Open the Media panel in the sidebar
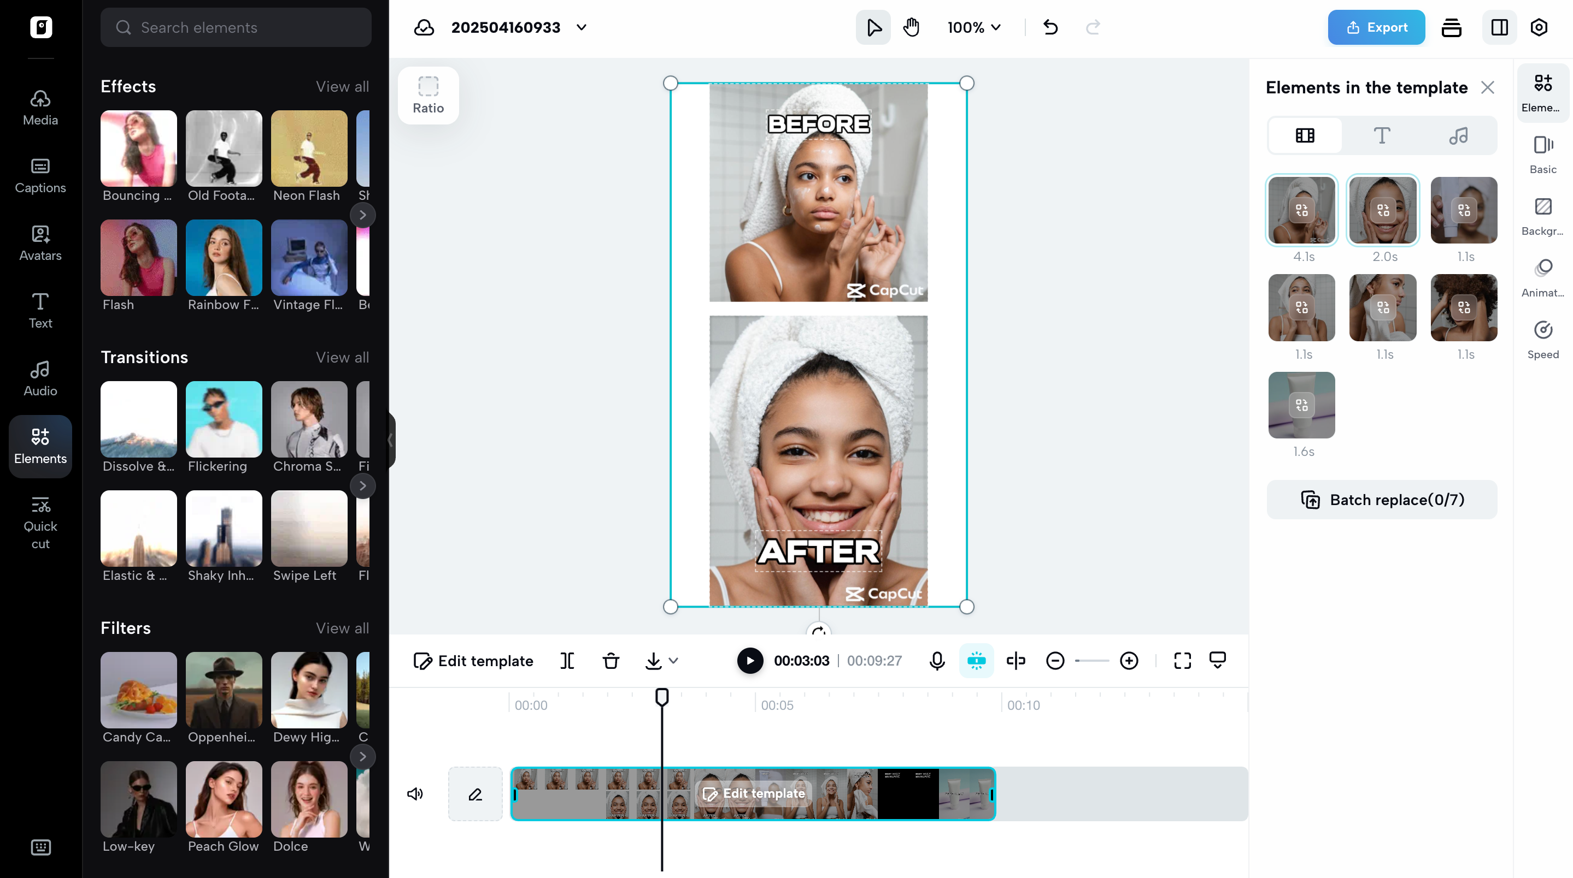The image size is (1573, 878). [x=39, y=107]
